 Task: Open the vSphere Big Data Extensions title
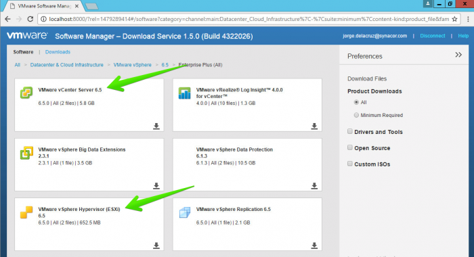(x=82, y=152)
